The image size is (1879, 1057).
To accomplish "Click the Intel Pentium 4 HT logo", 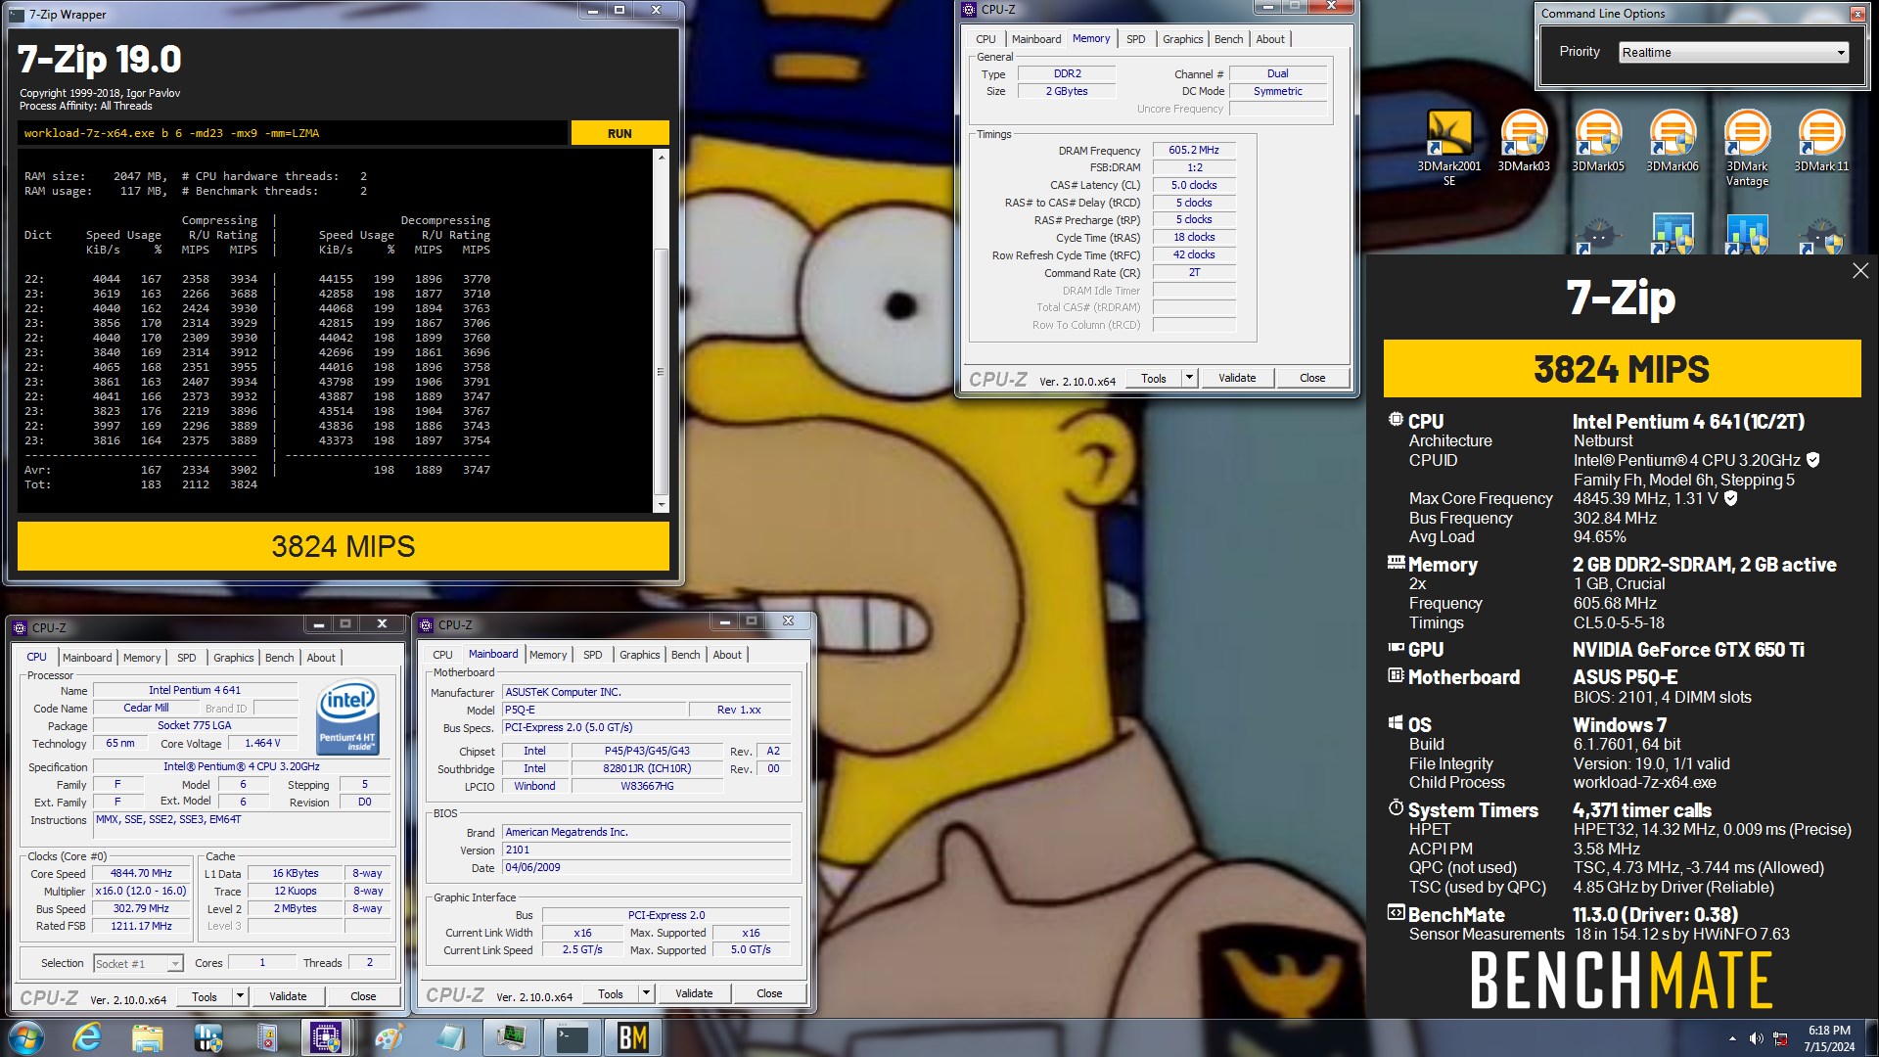I will [348, 717].
